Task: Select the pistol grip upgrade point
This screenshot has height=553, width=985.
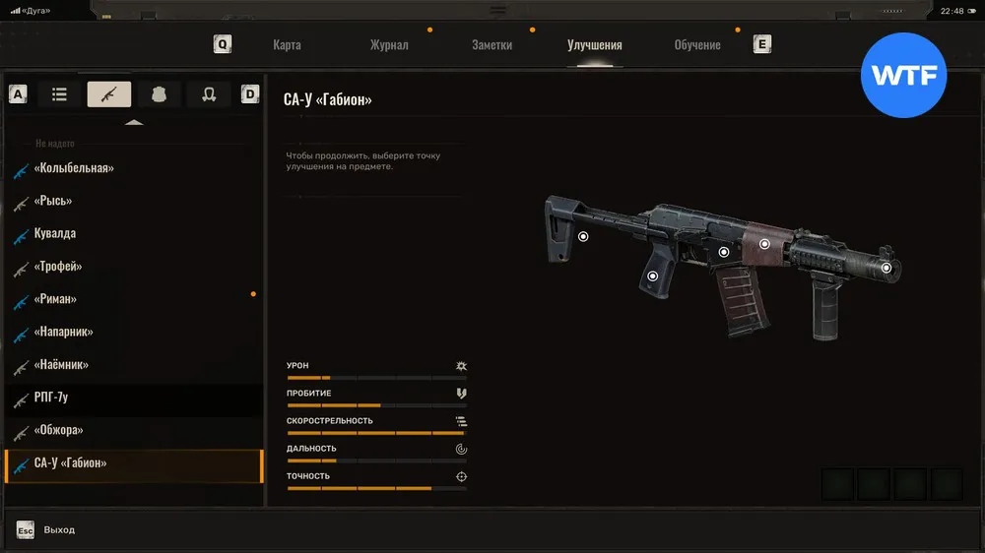Action: [x=653, y=276]
